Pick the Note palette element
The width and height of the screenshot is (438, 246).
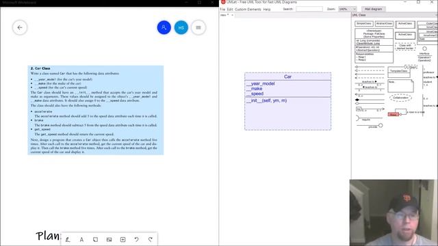tap(400, 86)
